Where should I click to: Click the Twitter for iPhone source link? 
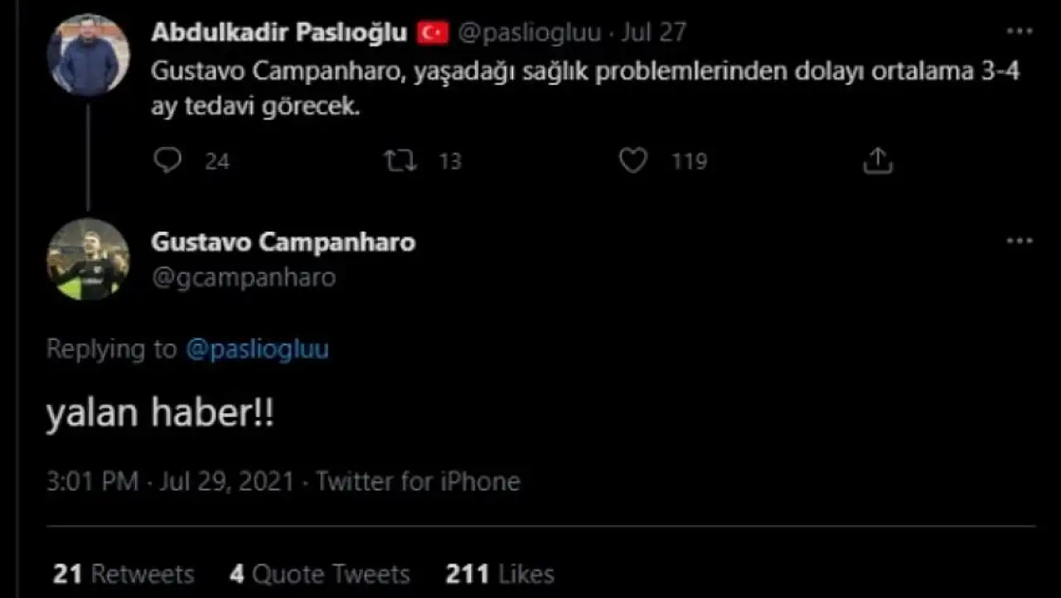(x=418, y=481)
